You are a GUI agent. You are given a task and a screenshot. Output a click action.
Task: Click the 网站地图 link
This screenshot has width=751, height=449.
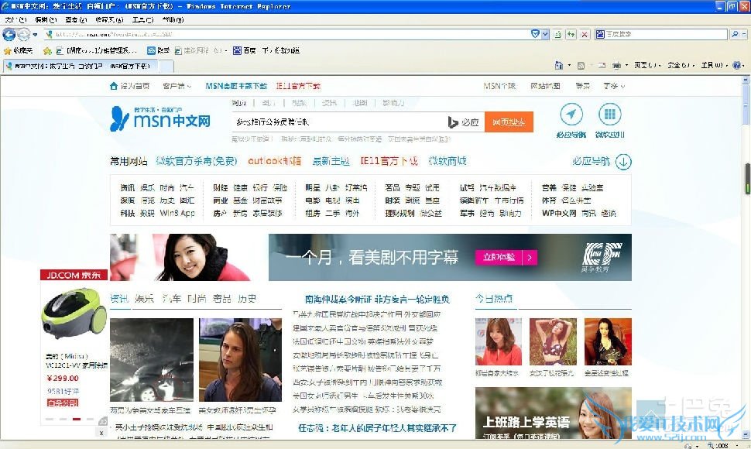coord(545,86)
